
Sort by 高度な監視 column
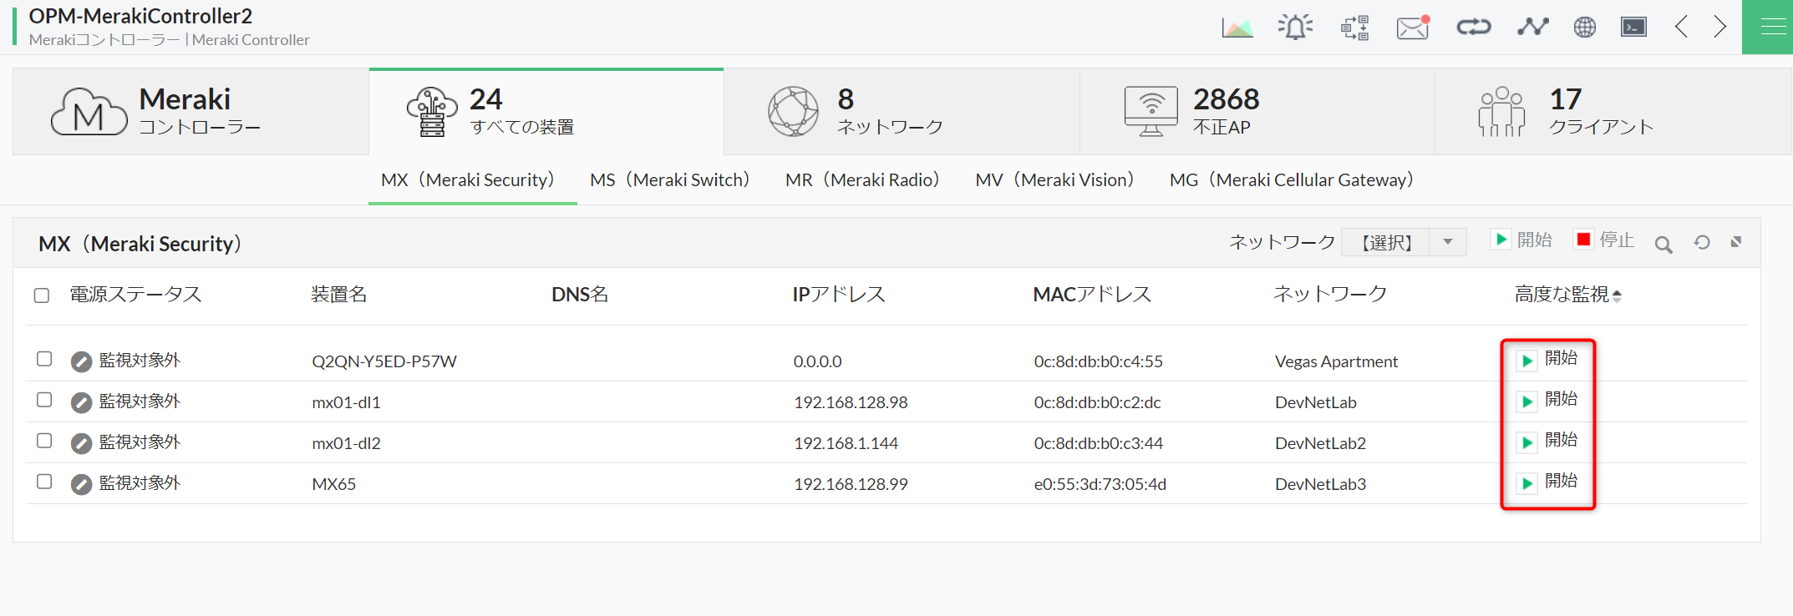[x=1567, y=295]
